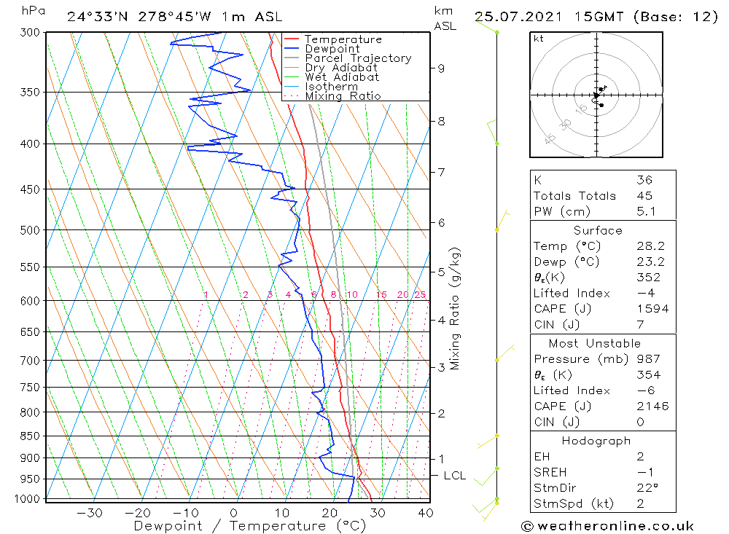Click the StmSpd (kt) value 2
729x534 pixels.
point(641,503)
